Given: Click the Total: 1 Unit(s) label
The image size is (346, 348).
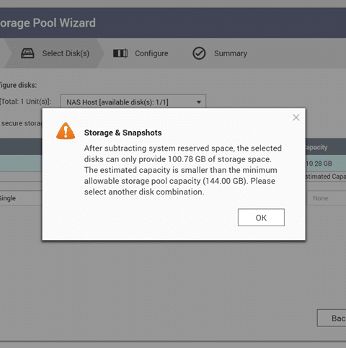Looking at the screenshot, I should pos(25,102).
